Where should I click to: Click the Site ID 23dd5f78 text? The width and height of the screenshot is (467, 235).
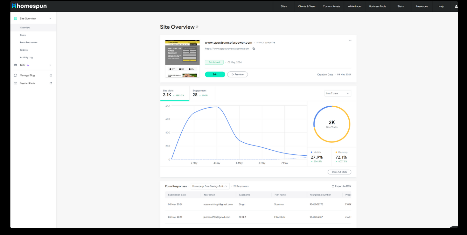click(x=266, y=43)
